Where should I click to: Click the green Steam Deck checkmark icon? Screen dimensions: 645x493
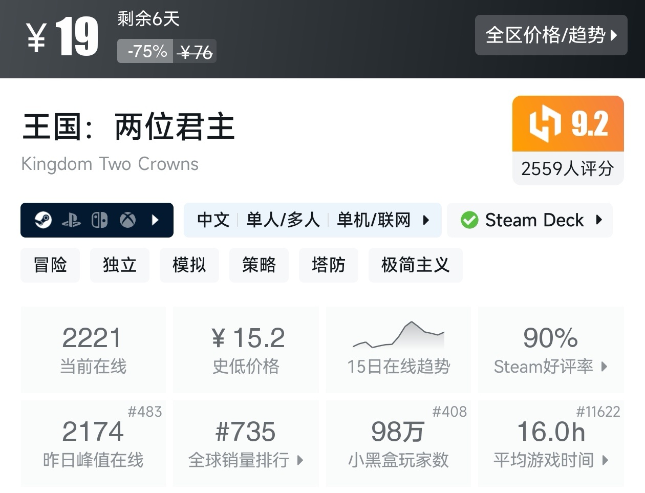[x=470, y=220]
